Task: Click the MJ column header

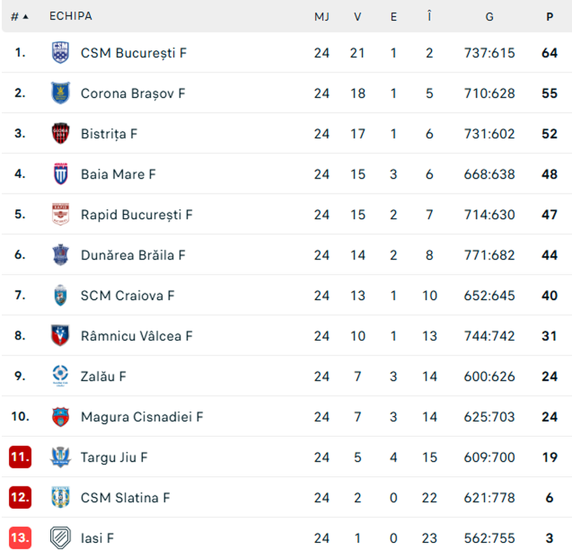Action: click(x=322, y=17)
